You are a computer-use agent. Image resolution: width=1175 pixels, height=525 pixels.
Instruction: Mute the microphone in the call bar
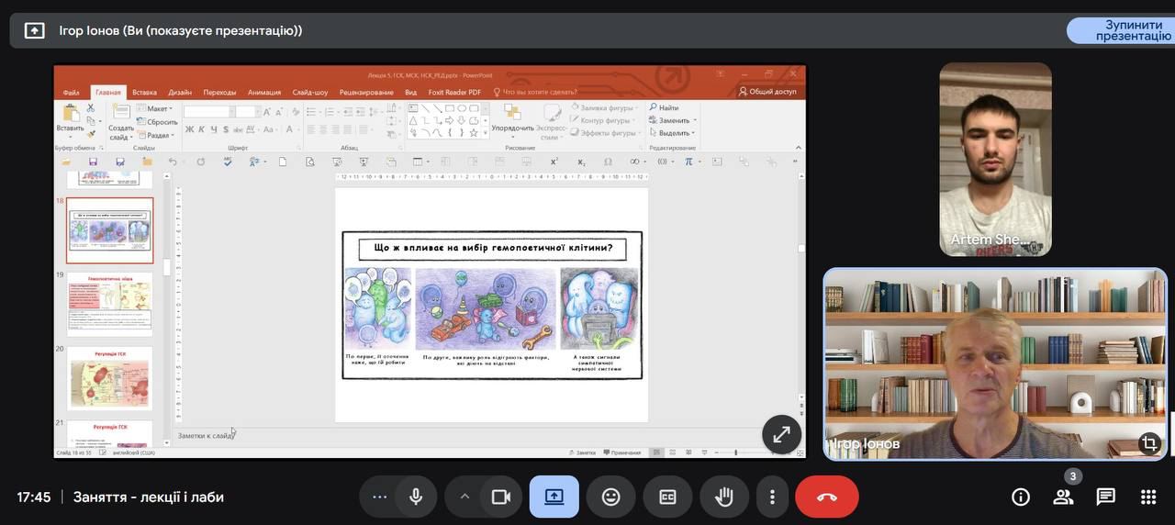pos(416,497)
